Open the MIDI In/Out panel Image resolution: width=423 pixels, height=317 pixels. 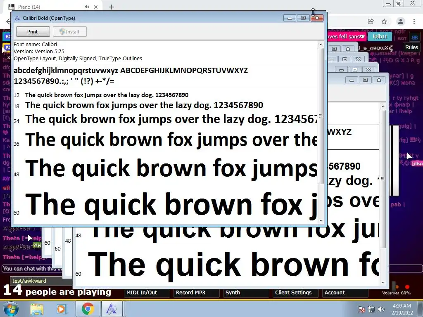147,293
